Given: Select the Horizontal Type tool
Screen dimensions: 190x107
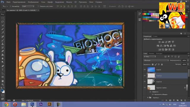Looking at the screenshot, I should point(3,70).
